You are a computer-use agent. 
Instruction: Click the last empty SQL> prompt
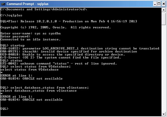(5, 109)
